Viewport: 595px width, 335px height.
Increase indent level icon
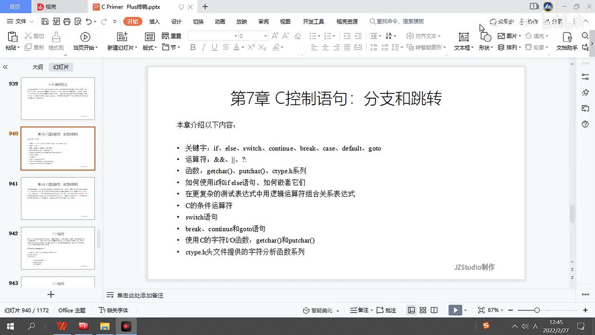pos(358,36)
